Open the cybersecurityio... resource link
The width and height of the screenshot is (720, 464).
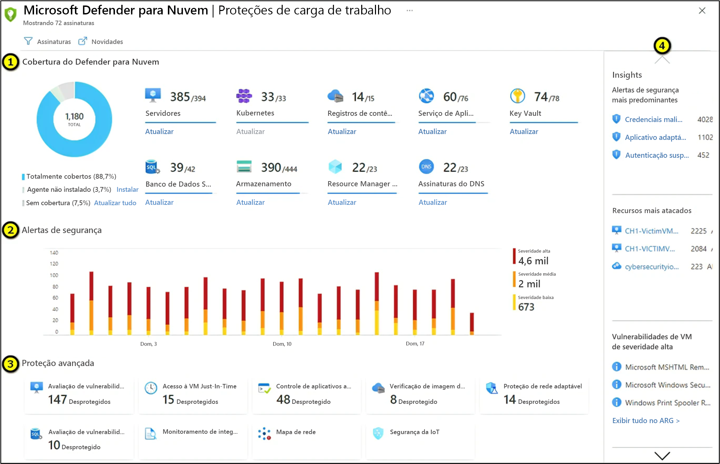click(x=652, y=266)
